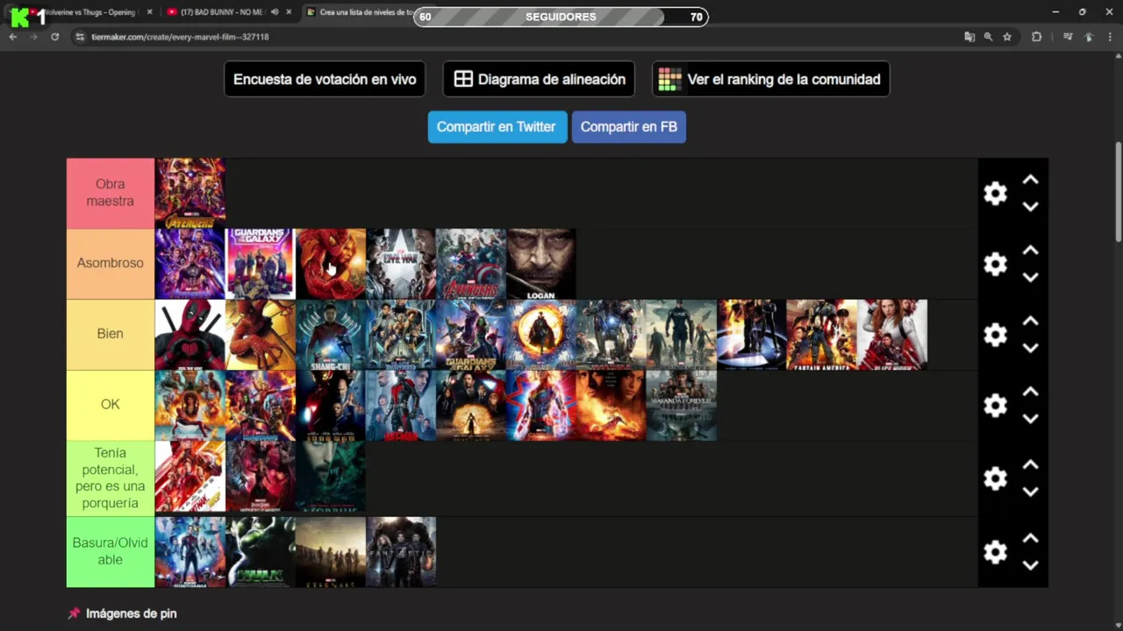Select Doctor Strange poster in Bien row

click(541, 335)
